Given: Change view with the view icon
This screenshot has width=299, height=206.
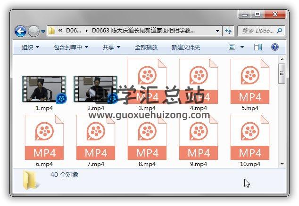Looking at the screenshot, I should coord(232,47).
